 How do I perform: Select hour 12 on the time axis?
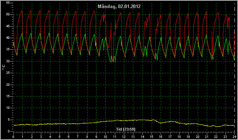tap(124, 136)
